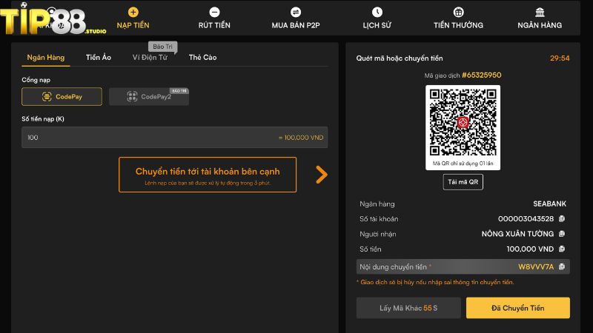Image resolution: width=593 pixels, height=333 pixels.
Task: Switch to the Ngân Hàng tab
Action: point(46,58)
